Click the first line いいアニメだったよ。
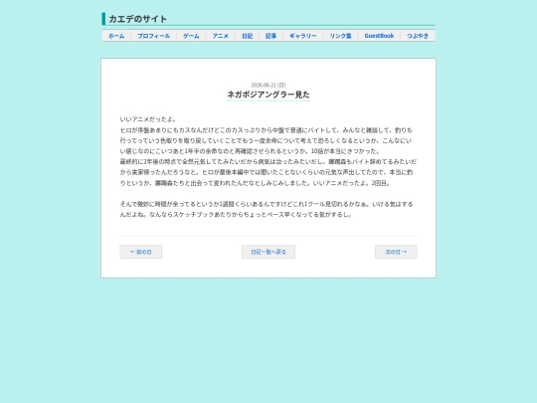 point(148,119)
